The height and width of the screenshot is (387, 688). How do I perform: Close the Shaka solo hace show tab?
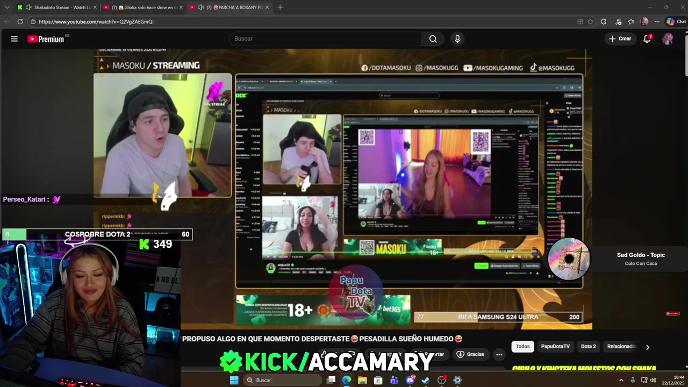tap(181, 8)
